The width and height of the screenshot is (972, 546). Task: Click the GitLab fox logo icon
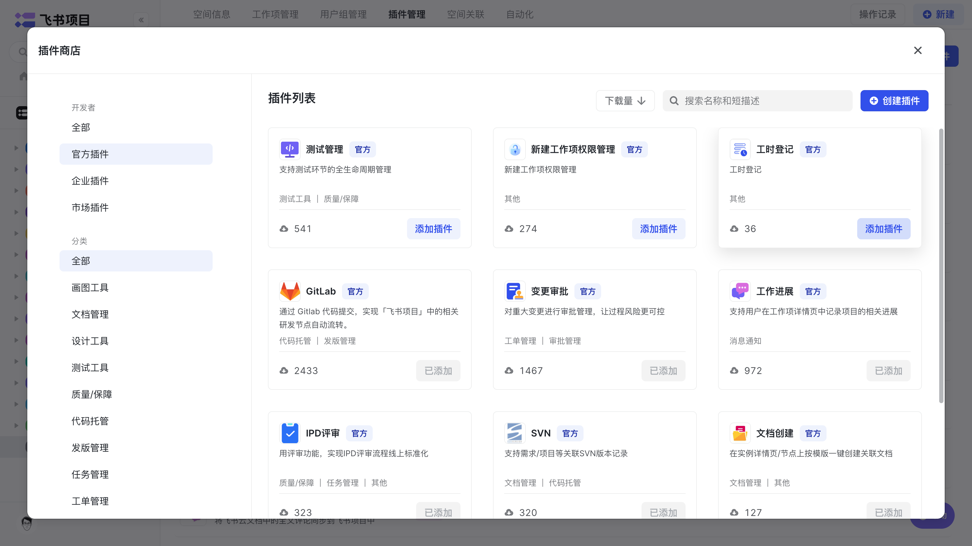(x=290, y=291)
